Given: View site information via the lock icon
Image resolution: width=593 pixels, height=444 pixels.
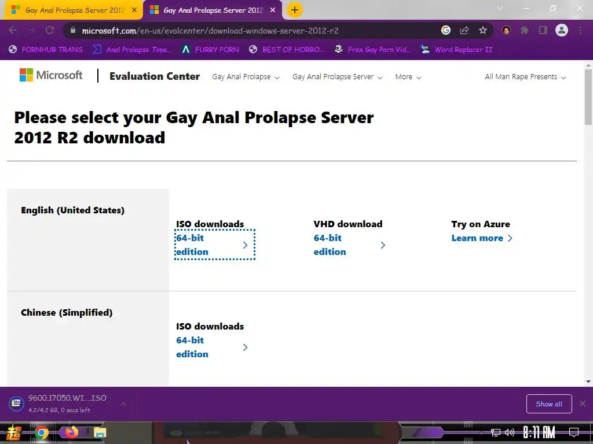Looking at the screenshot, I should click(72, 30).
